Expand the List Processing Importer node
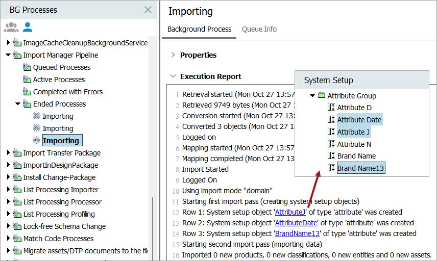Screen dimensions: 437x261 coord(8,190)
